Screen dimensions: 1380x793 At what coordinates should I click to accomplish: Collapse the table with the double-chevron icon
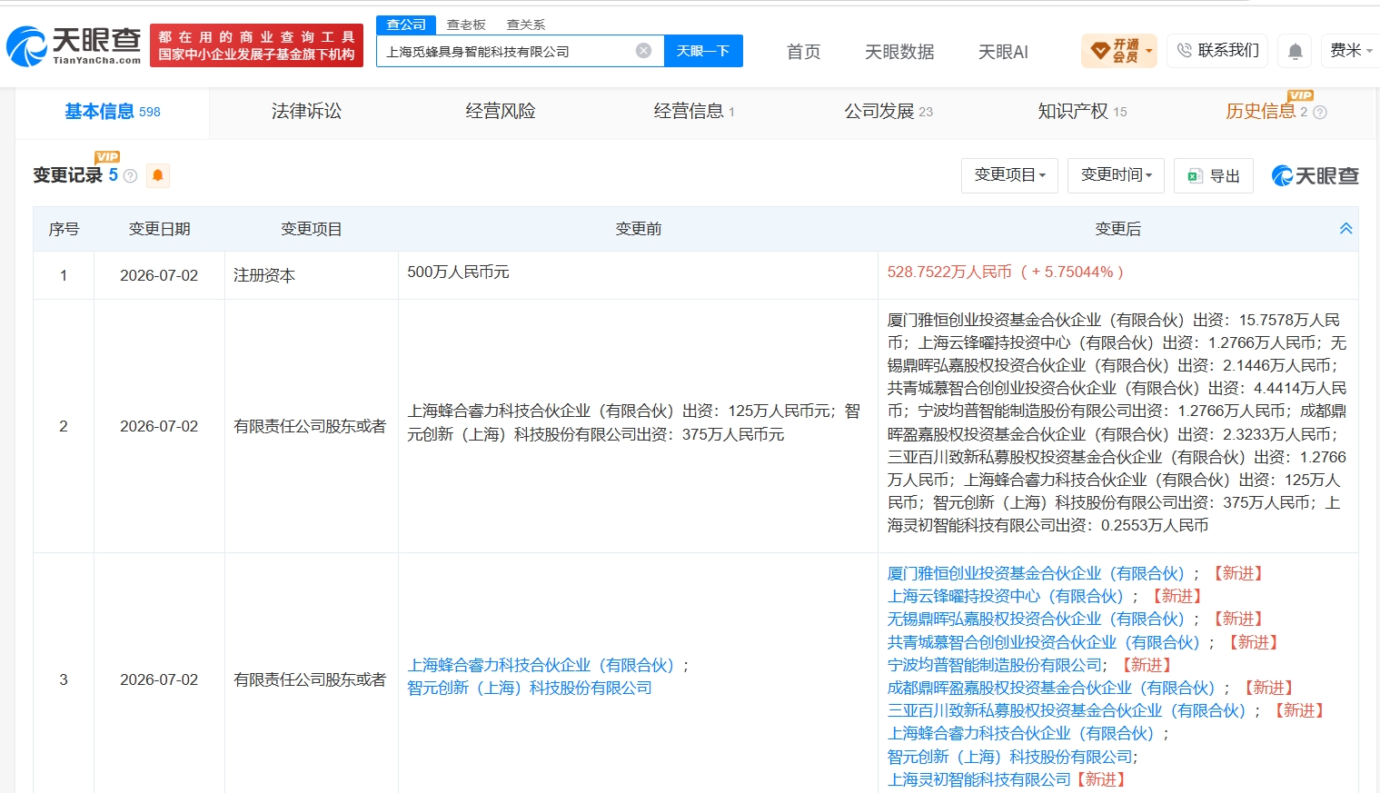[1345, 229]
